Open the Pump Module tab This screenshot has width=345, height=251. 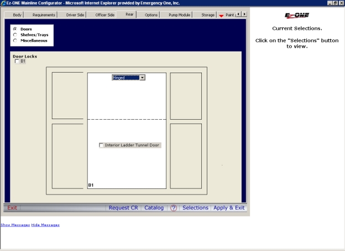[x=179, y=15]
